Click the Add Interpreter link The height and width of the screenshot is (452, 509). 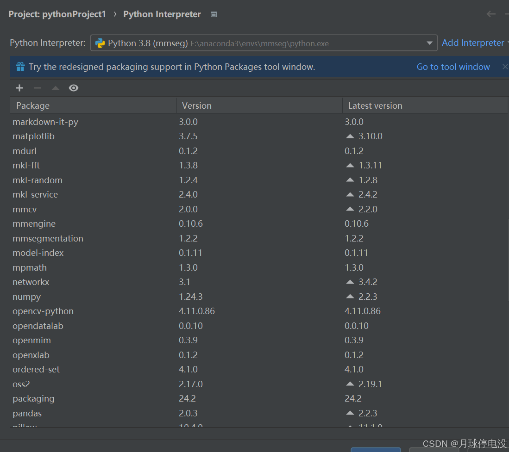point(473,43)
